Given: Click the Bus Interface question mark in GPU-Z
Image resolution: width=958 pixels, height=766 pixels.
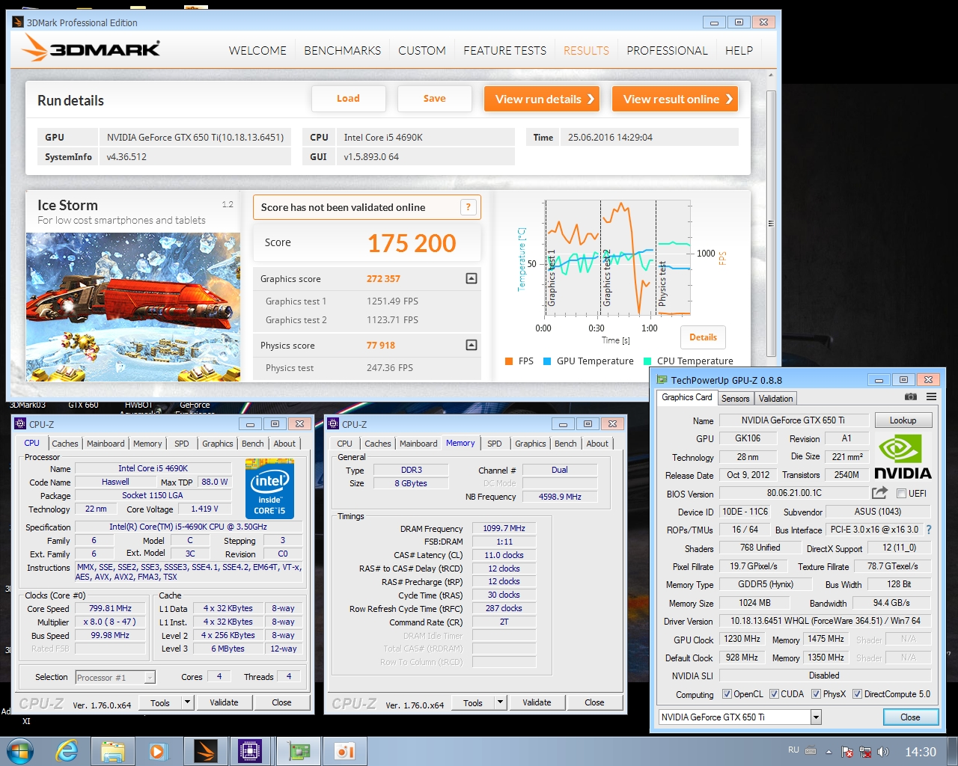Looking at the screenshot, I should pos(929,530).
